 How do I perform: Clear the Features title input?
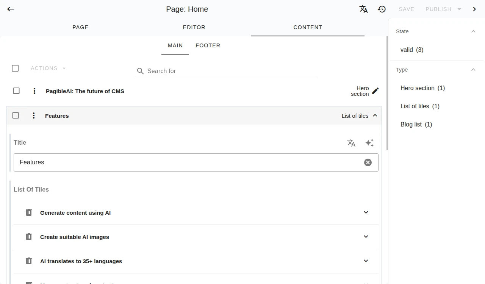(368, 162)
